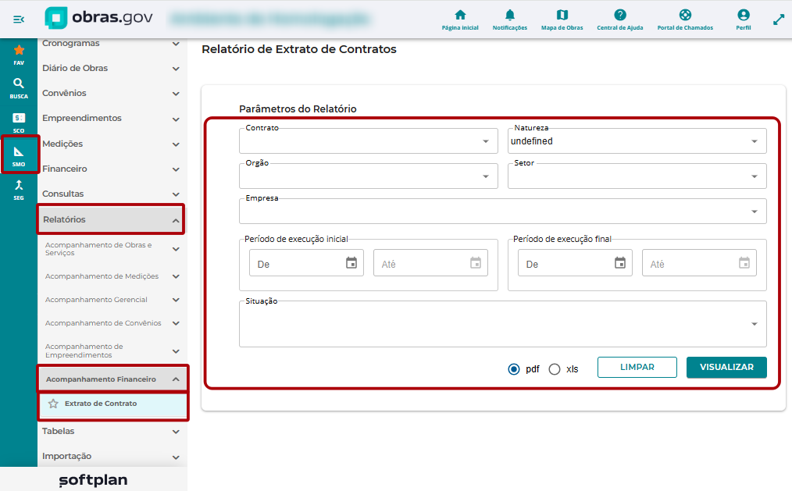
Task: Open calendar for Período de execução inicial De
Action: coord(351,262)
